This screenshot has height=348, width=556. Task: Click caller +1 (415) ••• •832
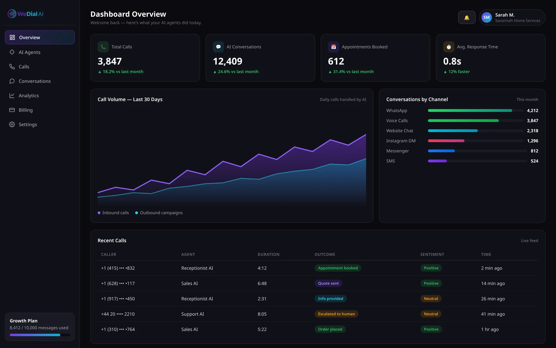pyautogui.click(x=118, y=268)
